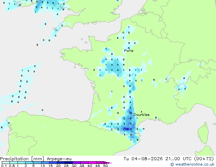Pick the 35–40 mm legend swatch

[x=84, y=163]
